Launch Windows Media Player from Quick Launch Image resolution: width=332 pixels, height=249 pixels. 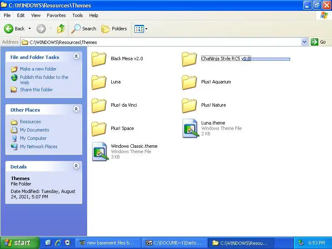68,243
